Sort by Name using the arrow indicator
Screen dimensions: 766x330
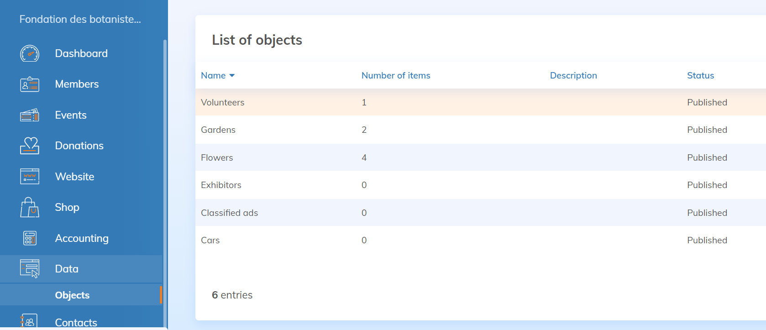pos(232,76)
